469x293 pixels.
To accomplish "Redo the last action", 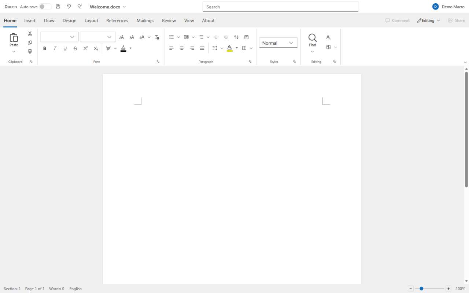I will pyautogui.click(x=80, y=7).
